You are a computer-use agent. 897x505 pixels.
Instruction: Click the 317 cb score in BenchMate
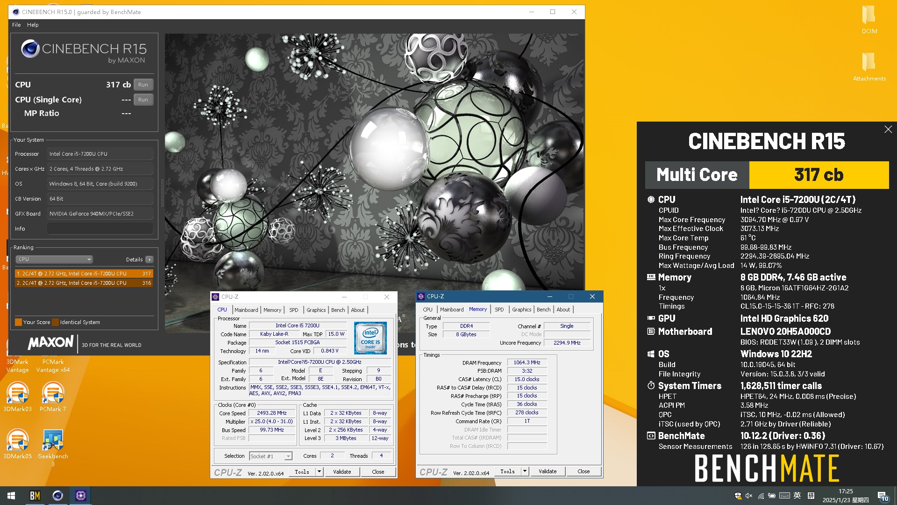(x=819, y=175)
